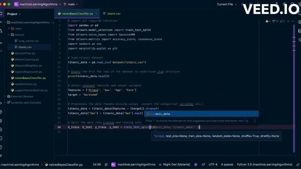Close the naivesBayesClassifier.py tab
This screenshot has width=301, height=169.
point(96,14)
